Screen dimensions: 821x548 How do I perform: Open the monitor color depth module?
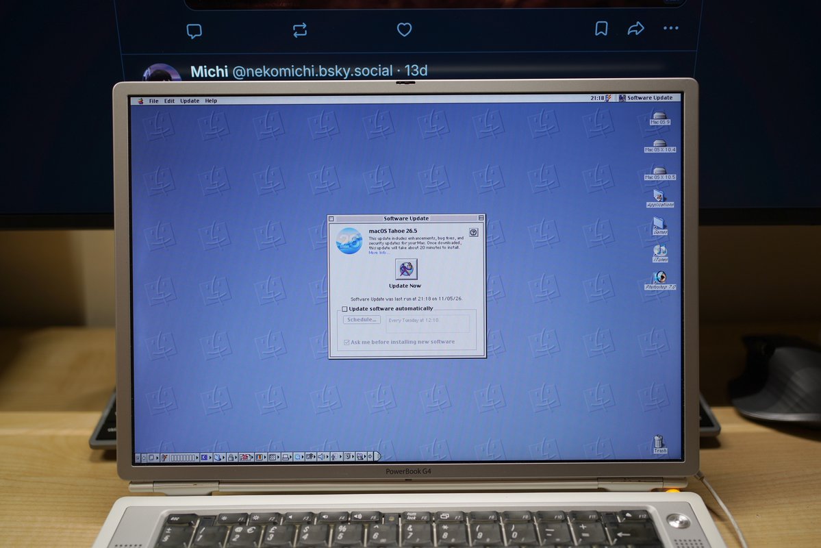(x=259, y=458)
